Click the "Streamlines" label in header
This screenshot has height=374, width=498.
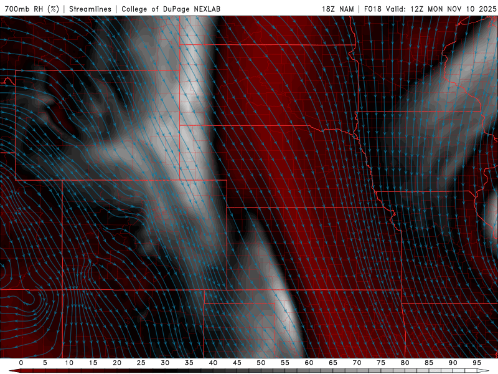[x=90, y=9]
